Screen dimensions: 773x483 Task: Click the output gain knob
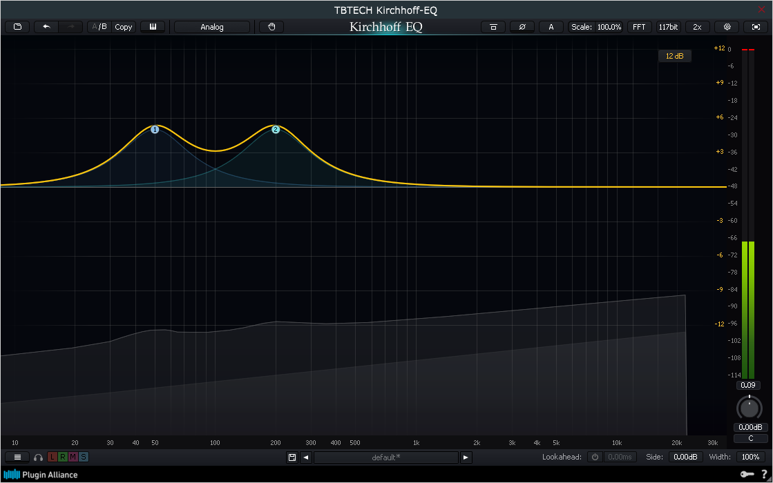(750, 408)
